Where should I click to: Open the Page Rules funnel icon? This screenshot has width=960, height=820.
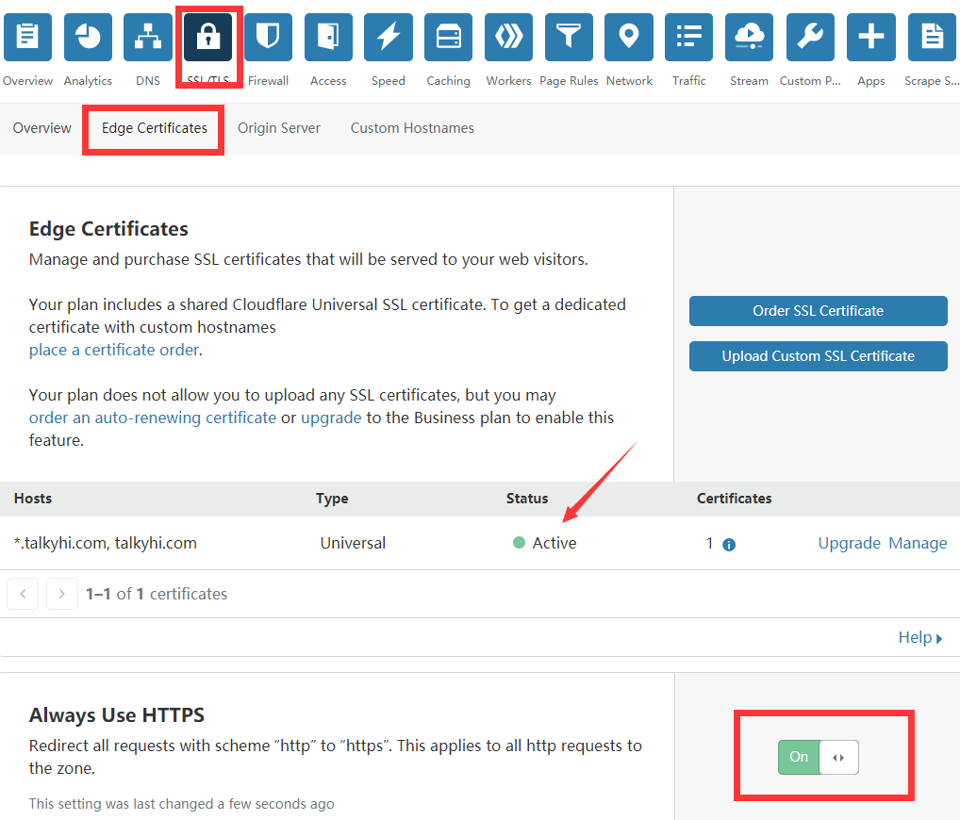(569, 37)
